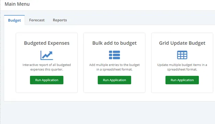This screenshot has height=124, width=215.
Task: Select the Budget tab
Action: [x=14, y=20]
